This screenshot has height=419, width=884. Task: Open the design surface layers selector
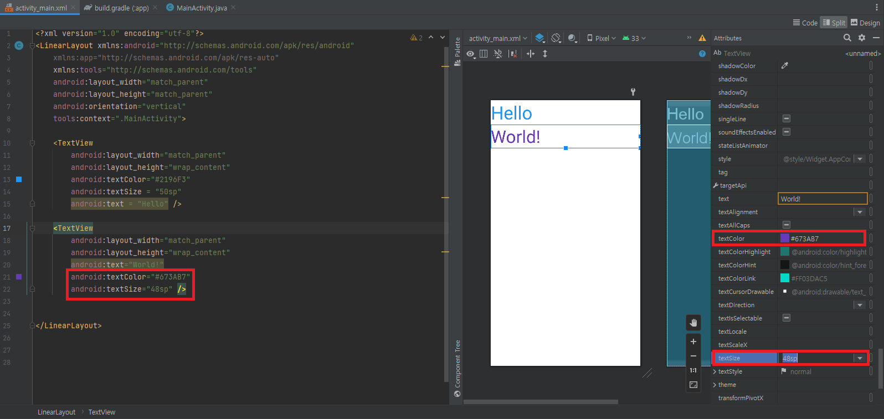click(x=540, y=38)
